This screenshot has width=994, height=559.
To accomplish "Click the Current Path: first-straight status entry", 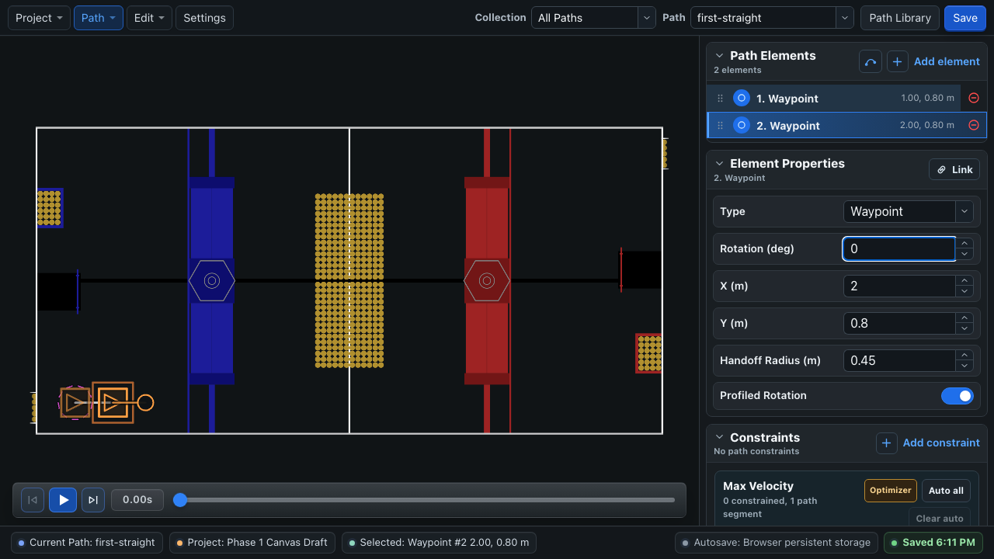I will pyautogui.click(x=87, y=543).
